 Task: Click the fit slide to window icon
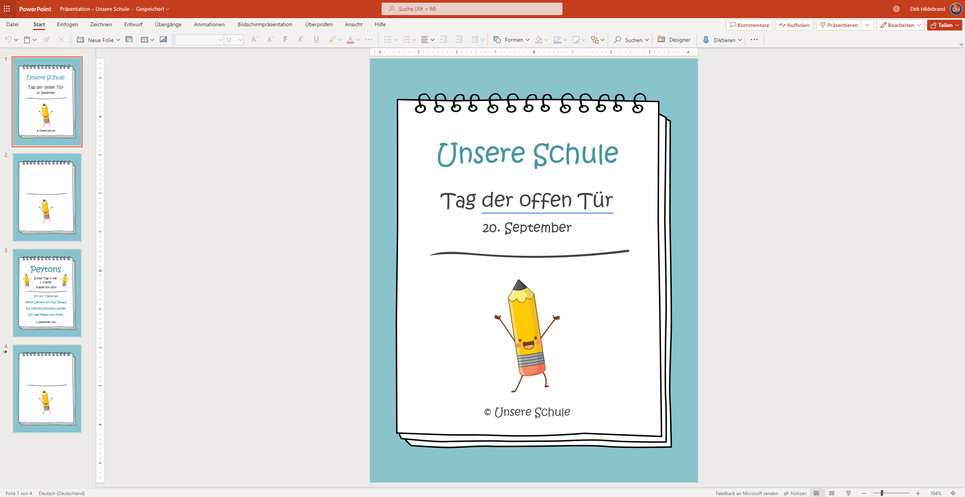pos(953,493)
